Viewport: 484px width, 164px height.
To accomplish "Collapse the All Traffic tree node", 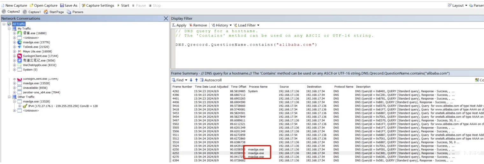I will [x=4, y=24].
